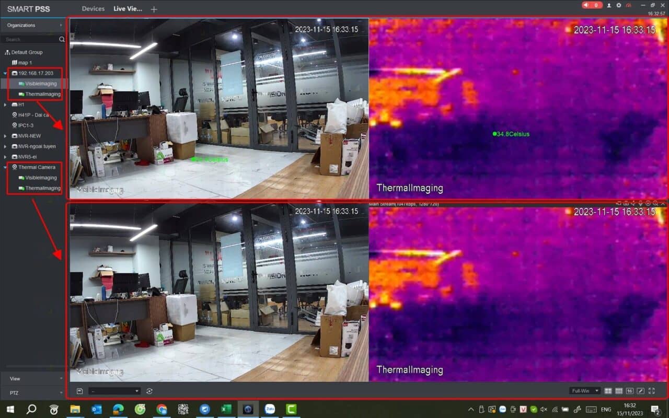
Task: Add a new tab with plus icon
Action: 154,9
